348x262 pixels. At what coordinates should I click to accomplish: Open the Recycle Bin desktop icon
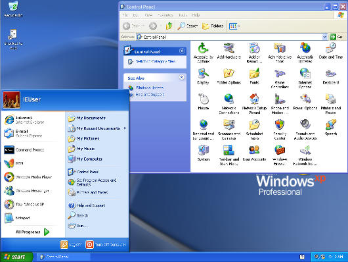tap(13, 9)
